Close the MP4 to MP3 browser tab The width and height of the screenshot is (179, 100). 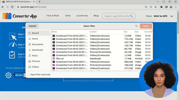coord(34,2)
